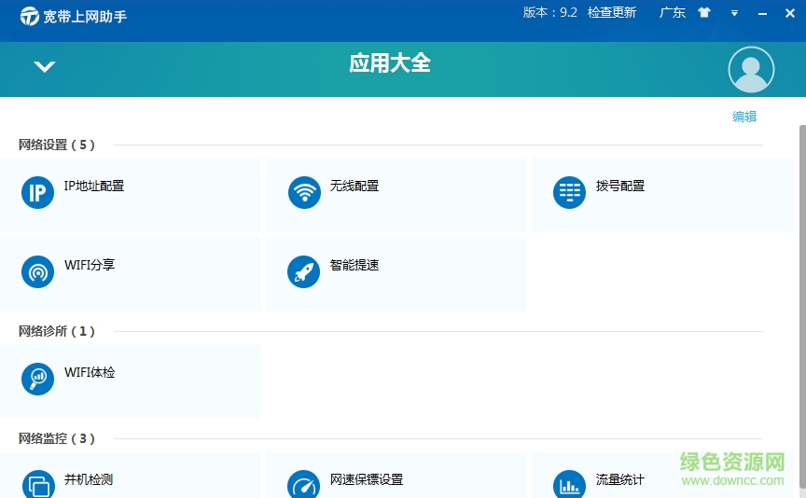
Task: Click the WIFI分享 label
Action: click(x=90, y=265)
